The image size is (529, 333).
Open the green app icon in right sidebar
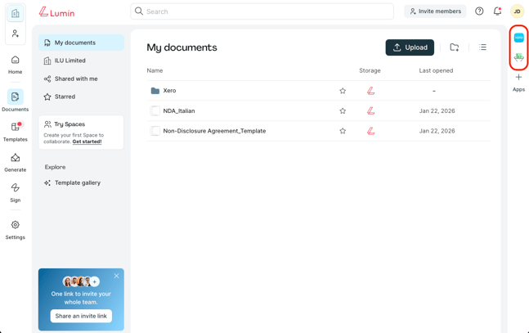click(519, 57)
